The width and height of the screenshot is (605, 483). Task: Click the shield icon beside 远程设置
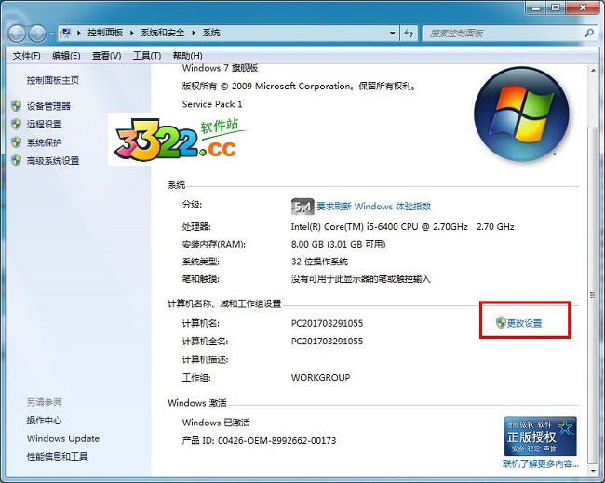pos(16,124)
